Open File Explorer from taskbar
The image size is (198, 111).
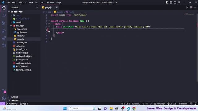click(111, 108)
